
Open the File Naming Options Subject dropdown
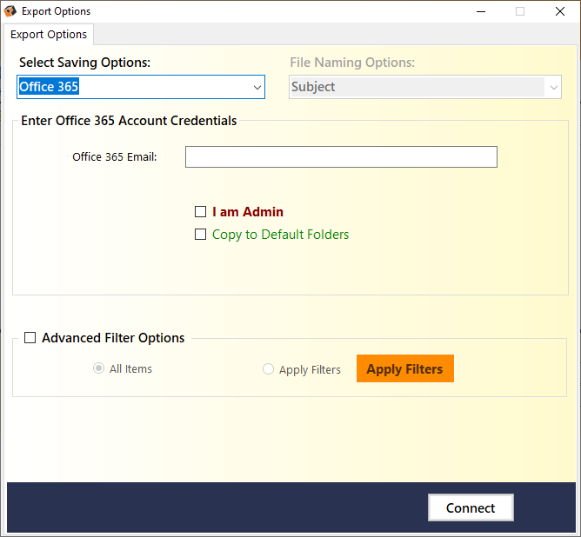[416, 87]
